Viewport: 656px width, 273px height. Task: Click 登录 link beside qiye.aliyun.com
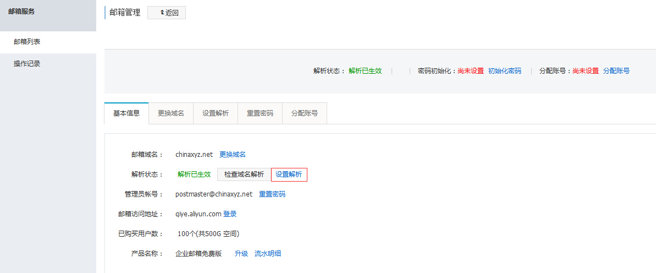(x=230, y=214)
